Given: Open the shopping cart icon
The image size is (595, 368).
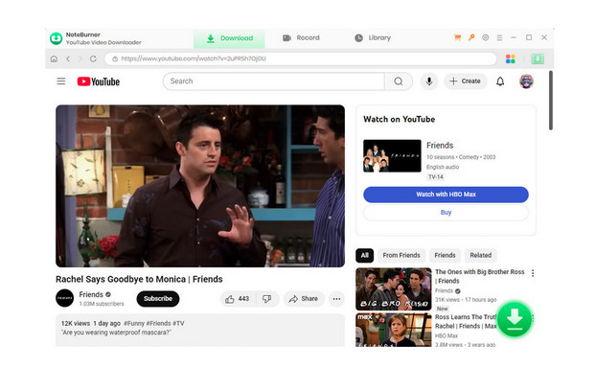Looking at the screenshot, I should coord(457,37).
